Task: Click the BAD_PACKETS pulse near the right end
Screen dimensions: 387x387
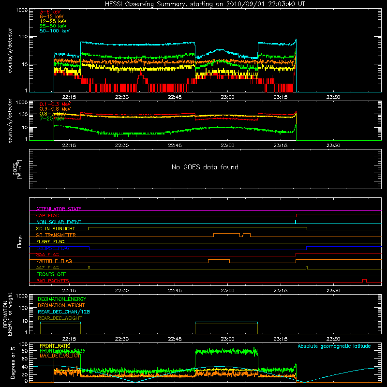Action: coord(364,281)
